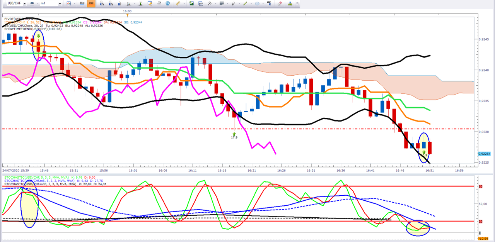Click the landscape image icon
495x242 pixels.
[x=191, y=3]
